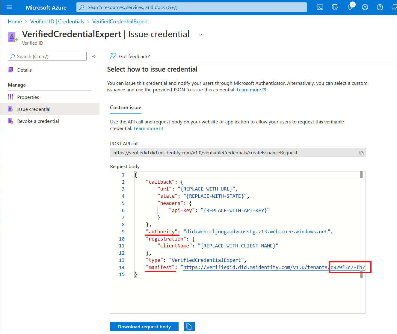
Task: Click the Got feedback smiley icon
Action: click(113, 56)
